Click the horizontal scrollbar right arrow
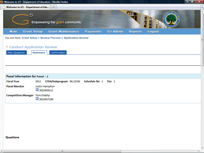The image size is (204, 153). click(199, 151)
